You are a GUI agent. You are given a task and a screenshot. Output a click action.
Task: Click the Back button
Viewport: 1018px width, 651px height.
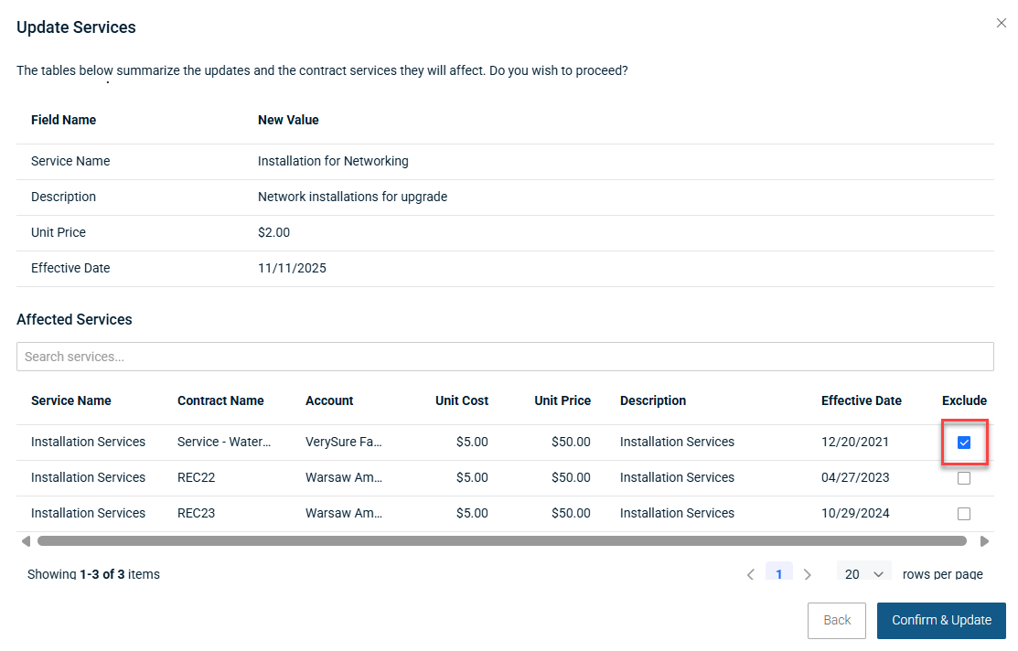pos(837,620)
